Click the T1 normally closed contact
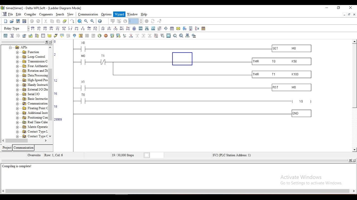The width and height of the screenshot is (357, 200). 103,62
